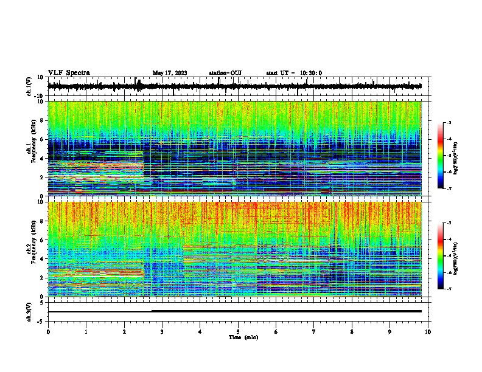
Task: Click time axis tick label "7"
Action: [314, 332]
